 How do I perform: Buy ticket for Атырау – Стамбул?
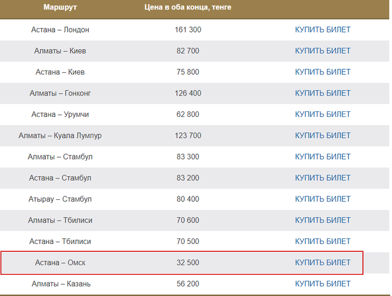(x=323, y=199)
